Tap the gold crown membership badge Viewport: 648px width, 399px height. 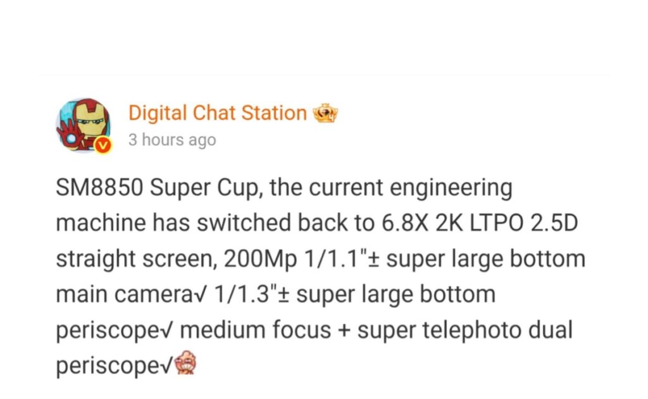(x=325, y=113)
